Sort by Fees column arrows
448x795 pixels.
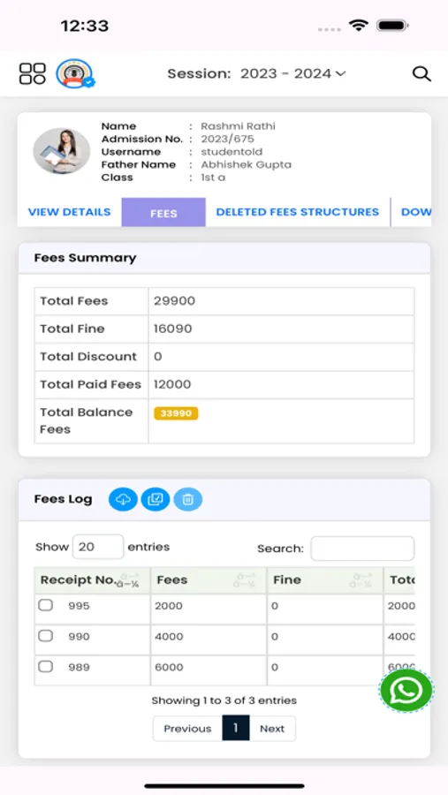tap(245, 580)
